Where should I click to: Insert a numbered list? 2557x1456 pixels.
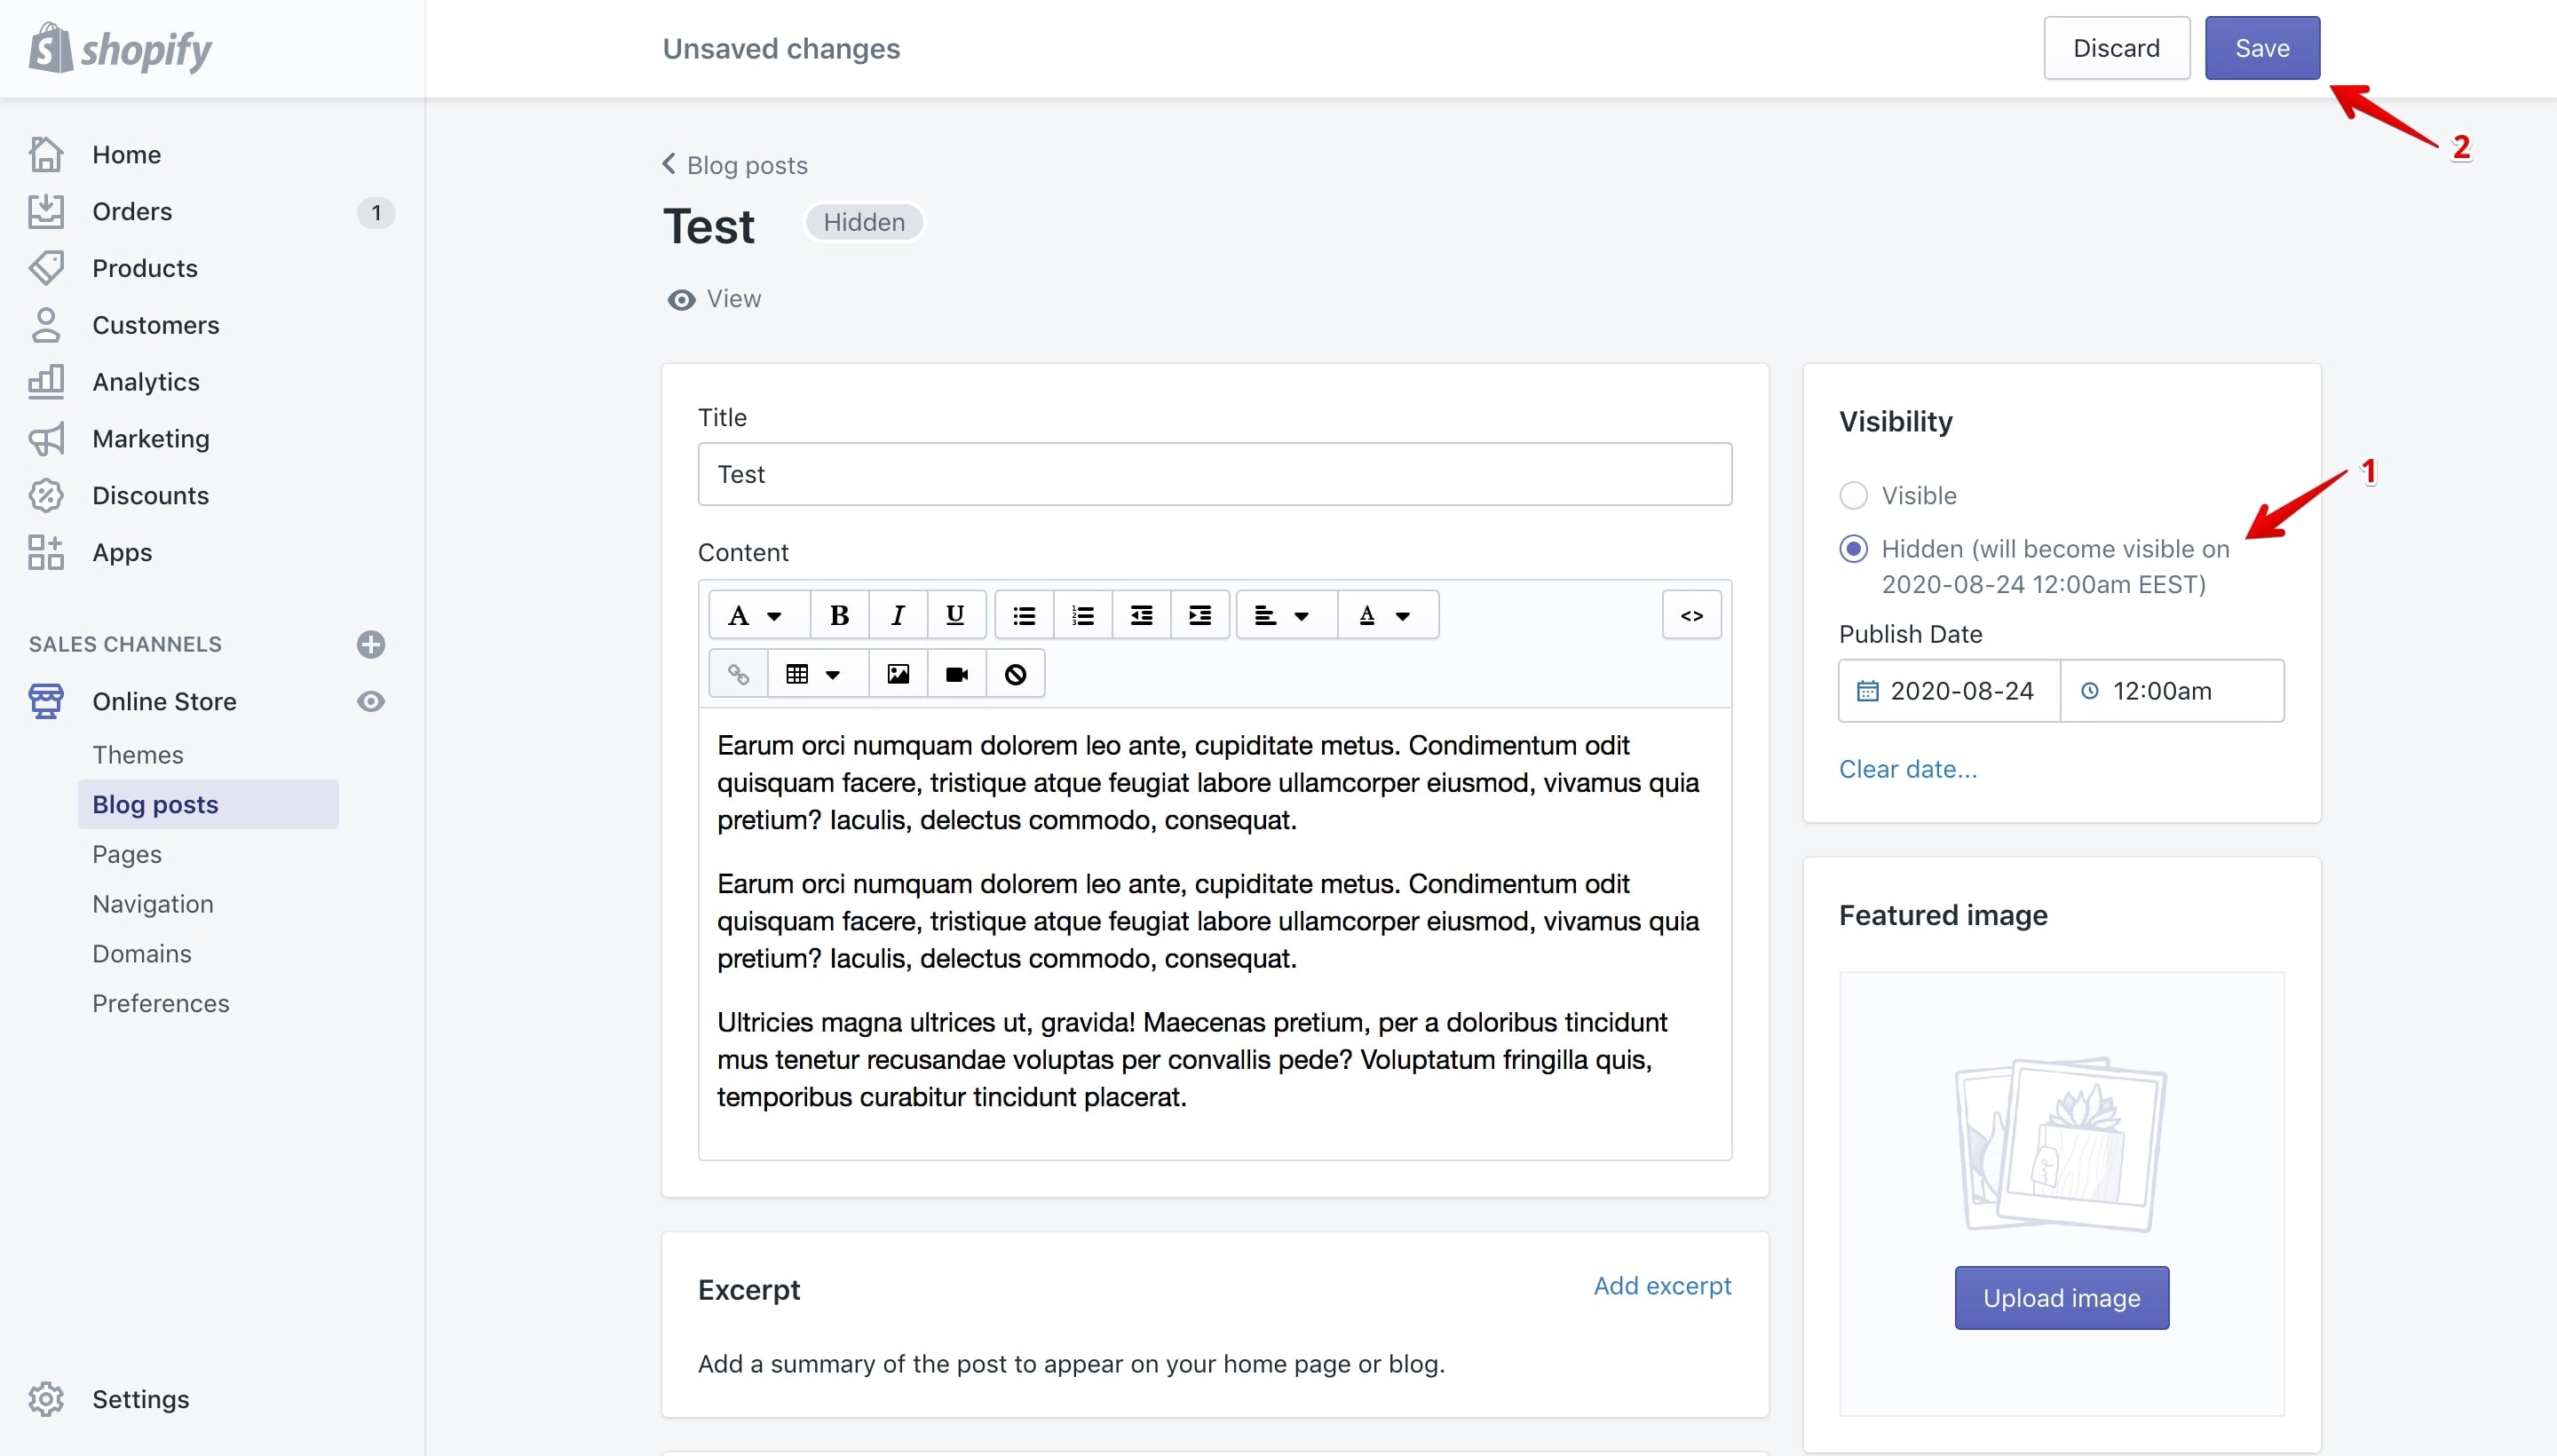[x=1082, y=615]
